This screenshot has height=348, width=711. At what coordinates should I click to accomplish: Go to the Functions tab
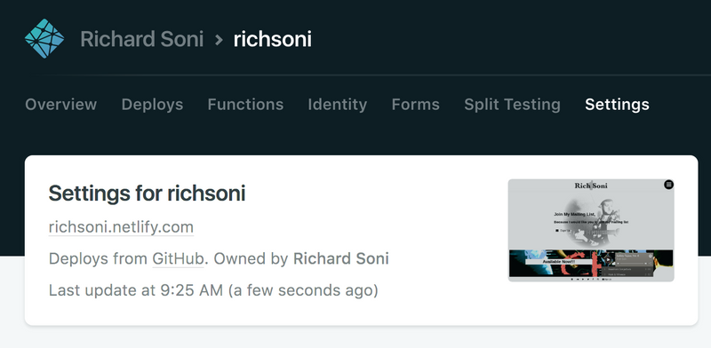point(245,104)
